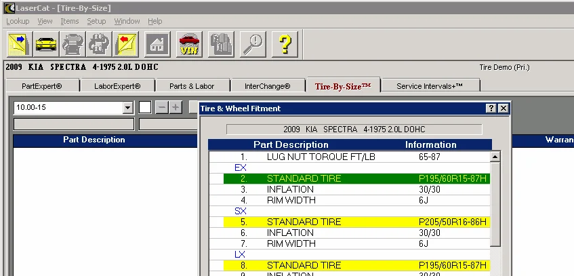Click the P205/50R16-86H tire size value
Viewport: 574px width, 276px height.
coord(453,222)
